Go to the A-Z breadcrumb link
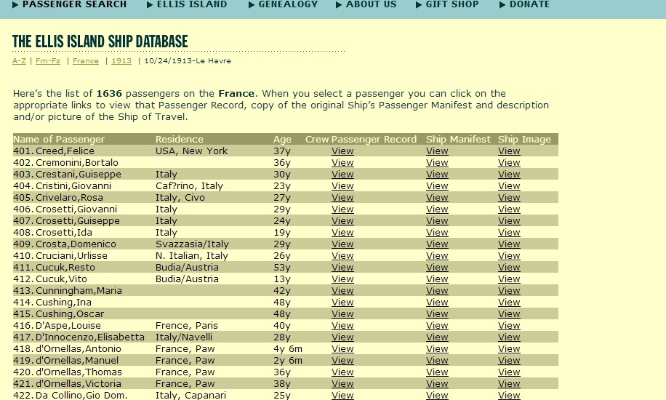This screenshot has width=666, height=400. pos(19,61)
